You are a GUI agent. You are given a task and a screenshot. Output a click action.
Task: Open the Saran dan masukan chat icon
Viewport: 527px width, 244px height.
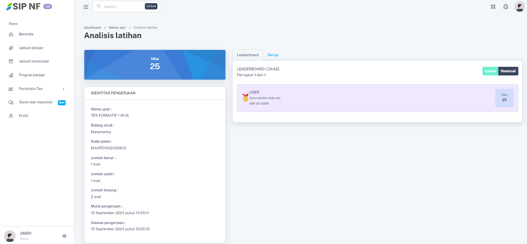(x=12, y=102)
